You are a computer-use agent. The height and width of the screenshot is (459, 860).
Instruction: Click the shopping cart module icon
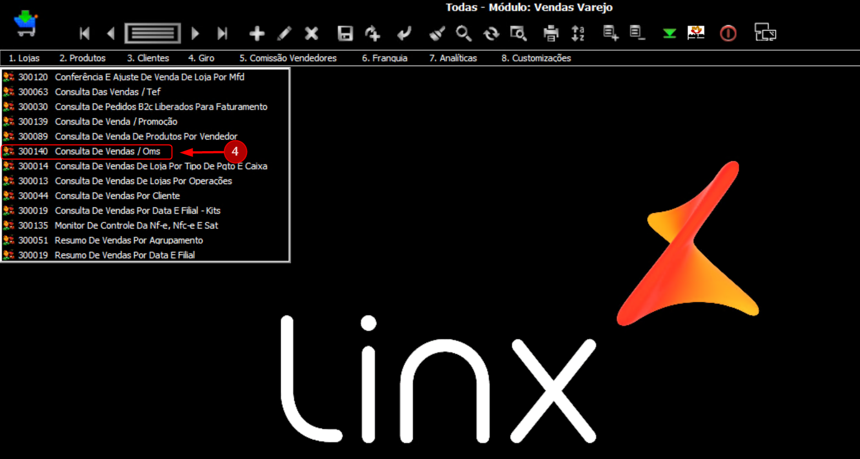point(25,25)
